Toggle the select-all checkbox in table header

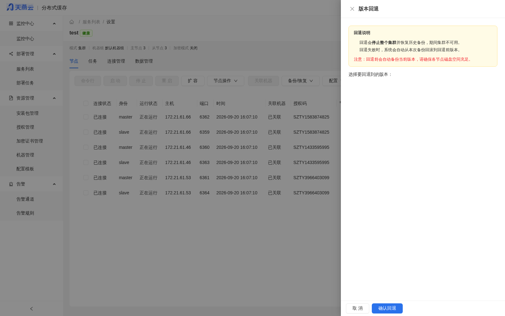(x=86, y=103)
